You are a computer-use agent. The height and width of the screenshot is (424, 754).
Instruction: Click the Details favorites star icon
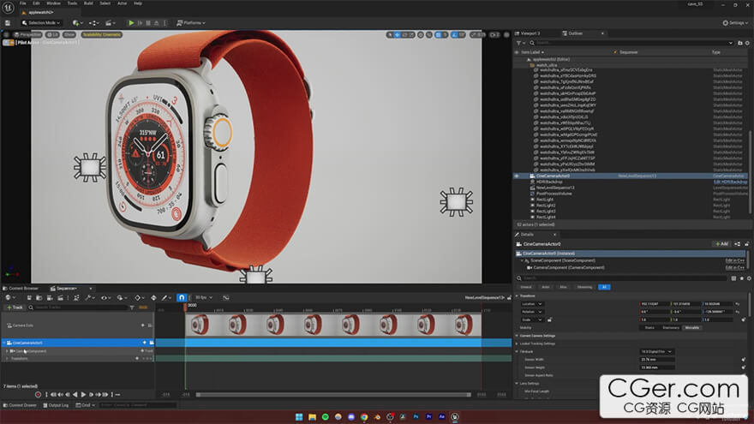tap(741, 278)
